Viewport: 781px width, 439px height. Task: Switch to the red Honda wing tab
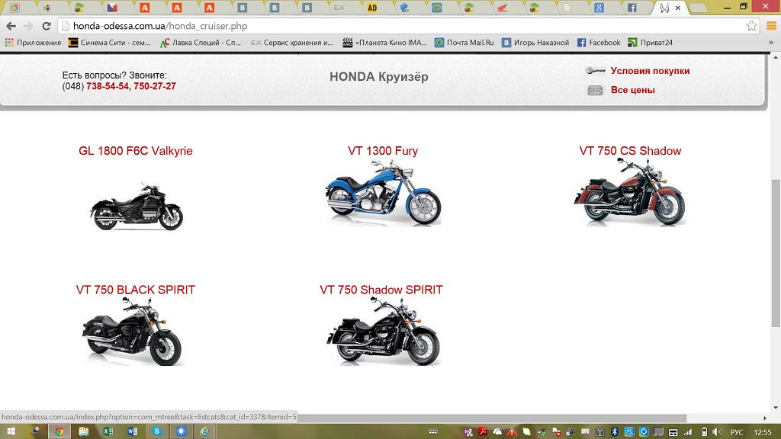point(502,8)
